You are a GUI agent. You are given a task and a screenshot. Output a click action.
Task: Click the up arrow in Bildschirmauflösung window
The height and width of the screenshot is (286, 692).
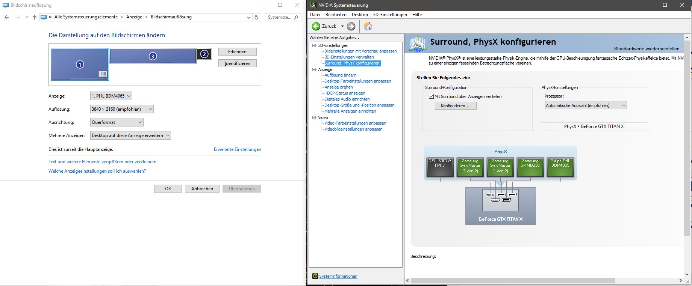(x=35, y=17)
